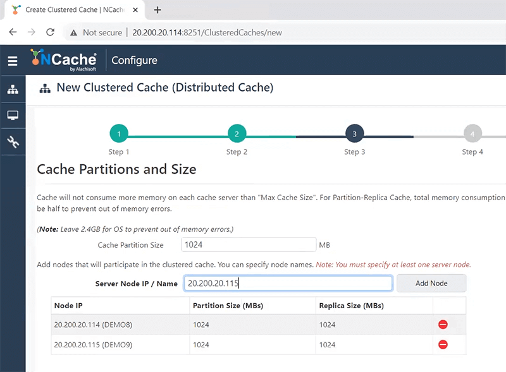Viewport: 506px width, 372px height.
Task: Select Configure in the top navigation
Action: click(x=134, y=60)
